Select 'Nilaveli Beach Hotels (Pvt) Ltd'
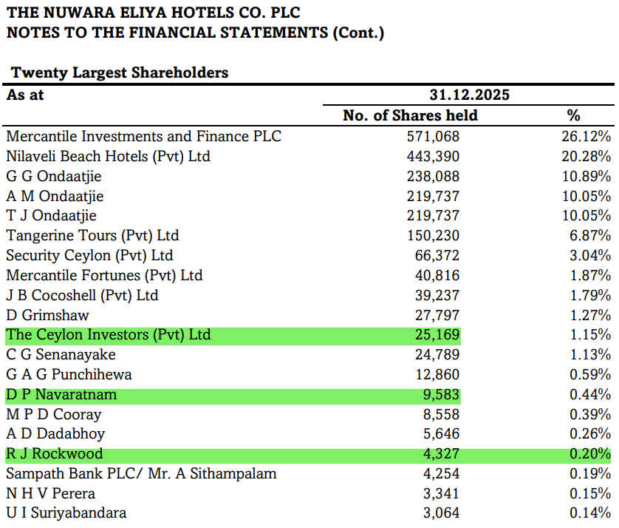The height and width of the screenshot is (528, 619). tap(108, 157)
